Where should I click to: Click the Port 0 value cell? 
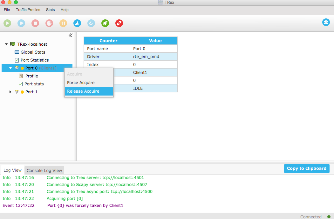(x=153, y=49)
